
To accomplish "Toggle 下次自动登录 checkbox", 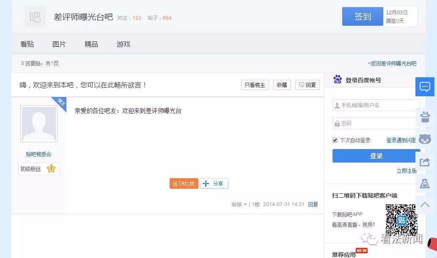I will tap(335, 140).
